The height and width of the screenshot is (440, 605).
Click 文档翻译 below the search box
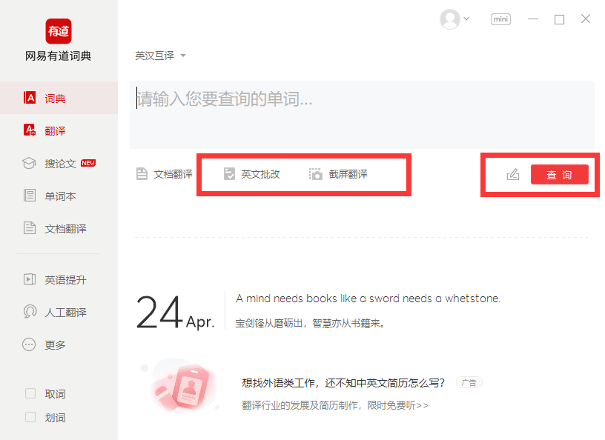click(165, 174)
